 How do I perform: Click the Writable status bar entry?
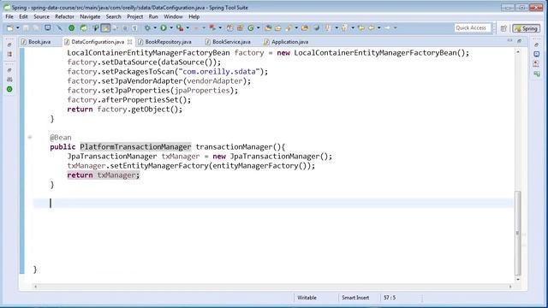307,298
